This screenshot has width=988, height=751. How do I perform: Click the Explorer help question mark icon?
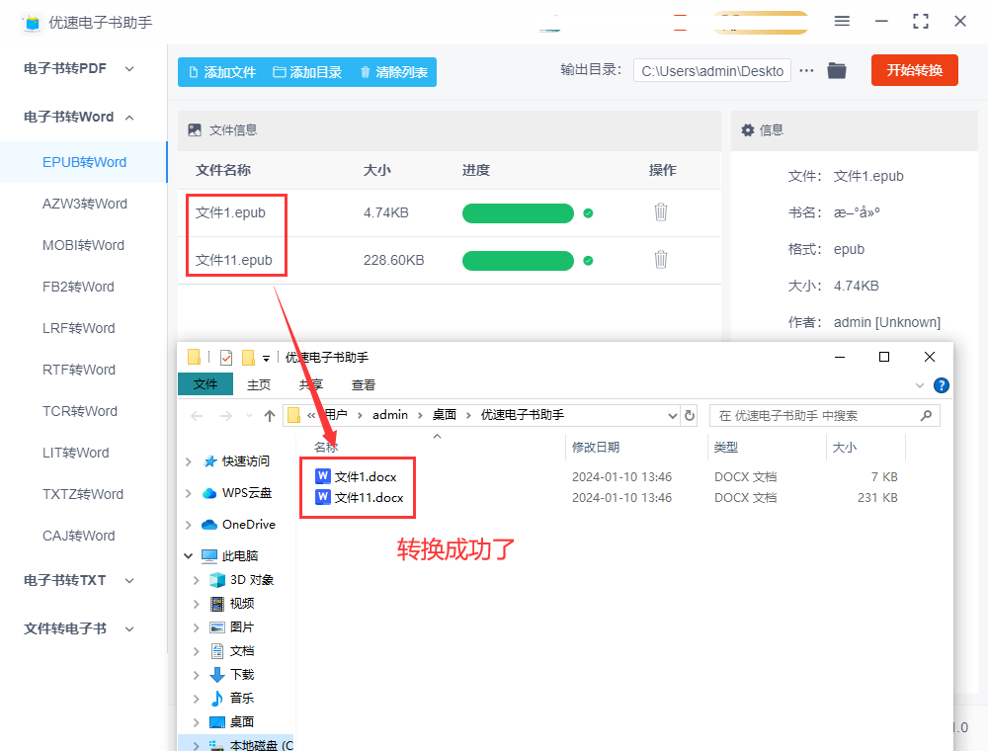(942, 385)
